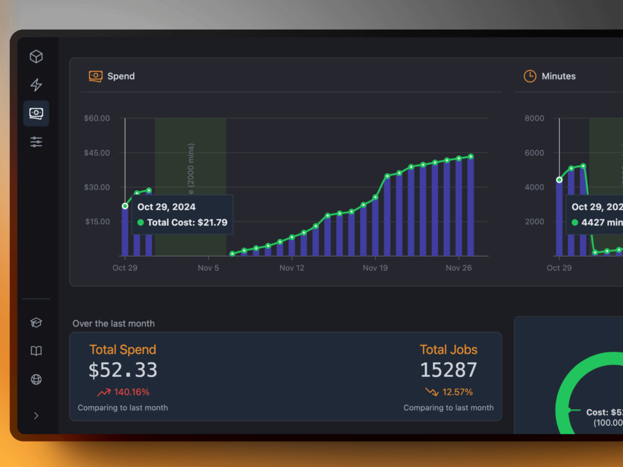Select the cube icon in the sidebar
This screenshot has width=623, height=467.
[36, 57]
